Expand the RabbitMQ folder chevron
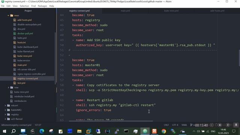The height and width of the screenshot is (135, 240). click(5, 110)
